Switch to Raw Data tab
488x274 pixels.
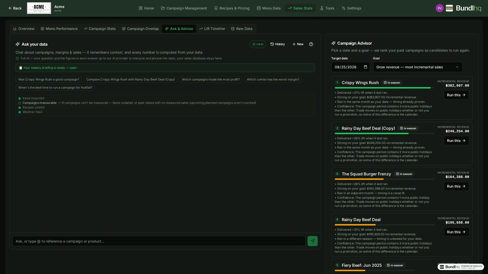[242, 29]
